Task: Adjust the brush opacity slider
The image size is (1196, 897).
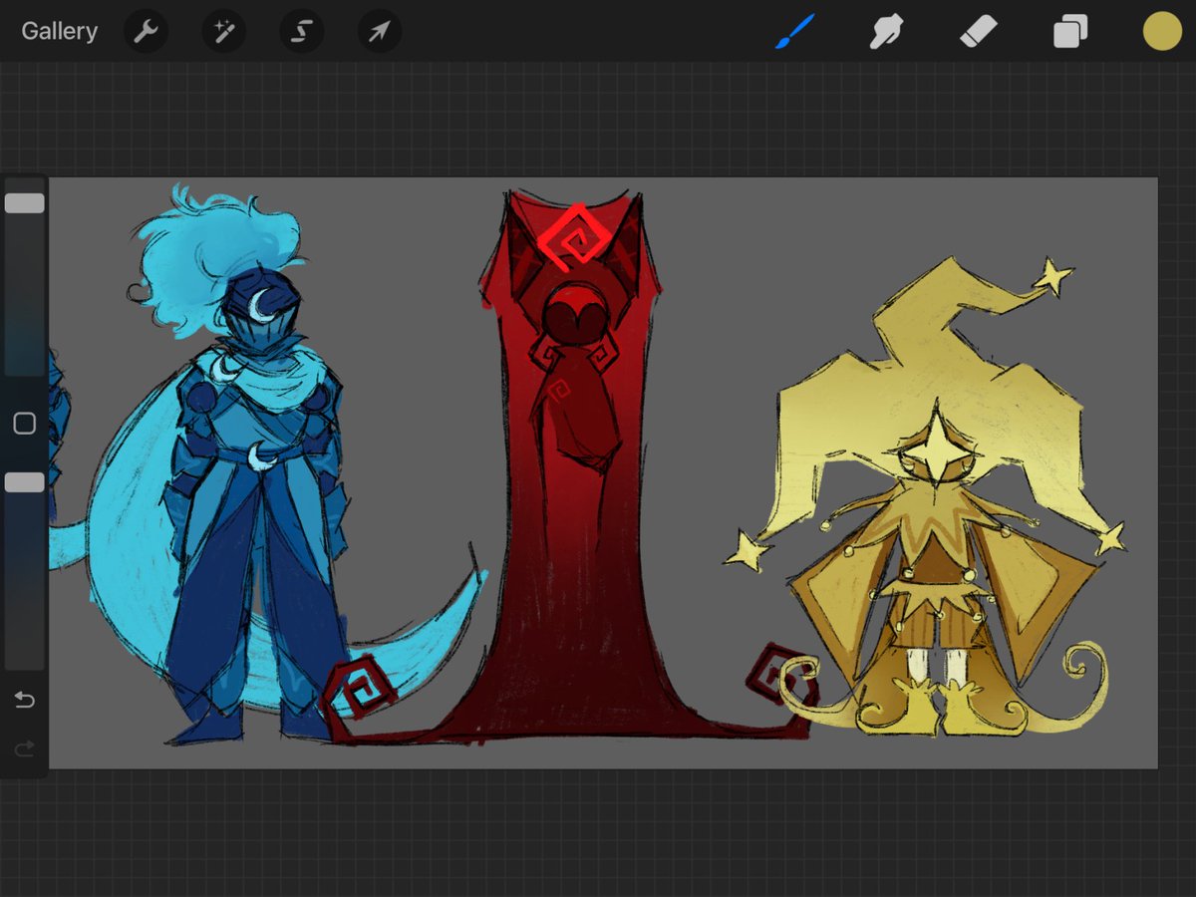Action: pyautogui.click(x=24, y=481)
